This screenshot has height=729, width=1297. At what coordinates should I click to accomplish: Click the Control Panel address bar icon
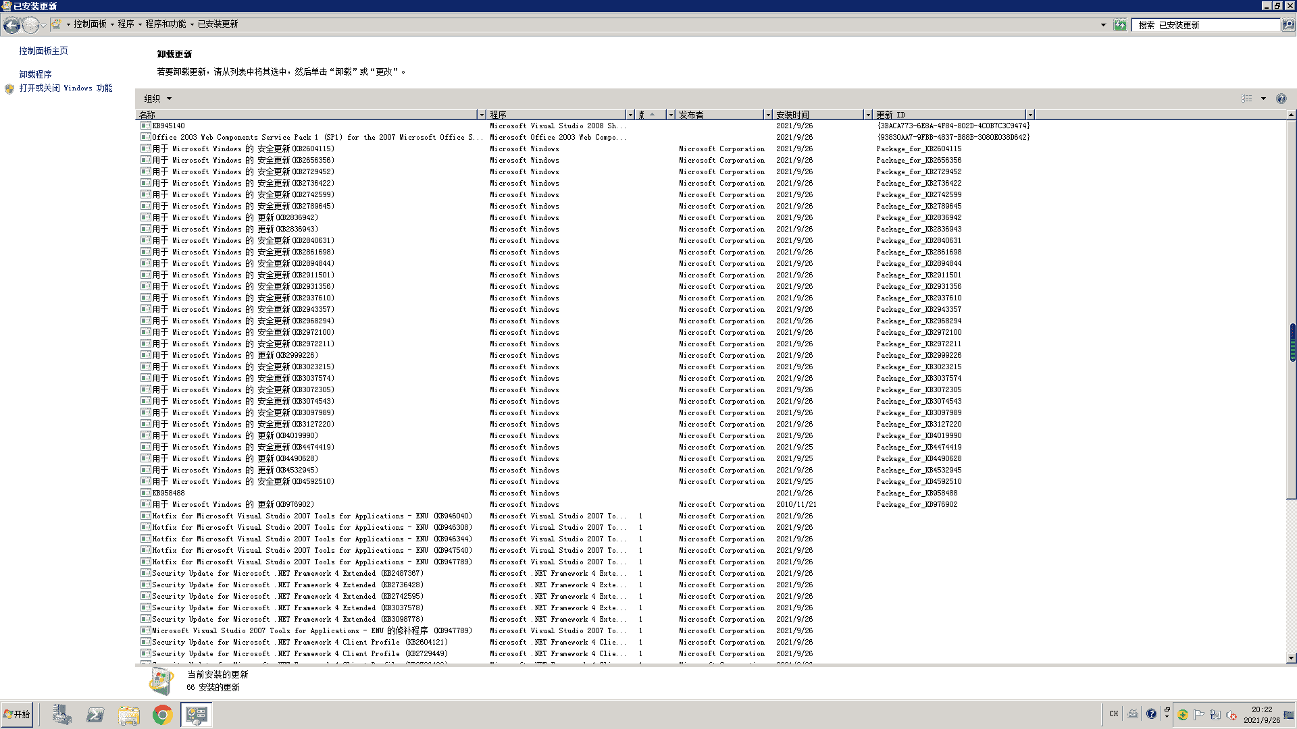tap(57, 24)
